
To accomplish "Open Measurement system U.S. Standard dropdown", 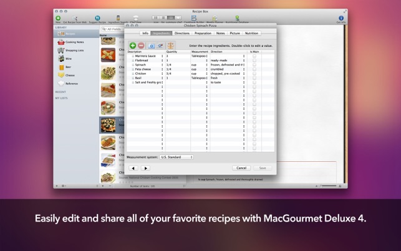I will (x=176, y=157).
